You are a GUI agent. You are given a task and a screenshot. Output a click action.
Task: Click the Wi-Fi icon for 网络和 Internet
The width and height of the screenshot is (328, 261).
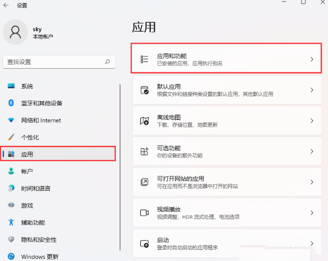tap(11, 120)
